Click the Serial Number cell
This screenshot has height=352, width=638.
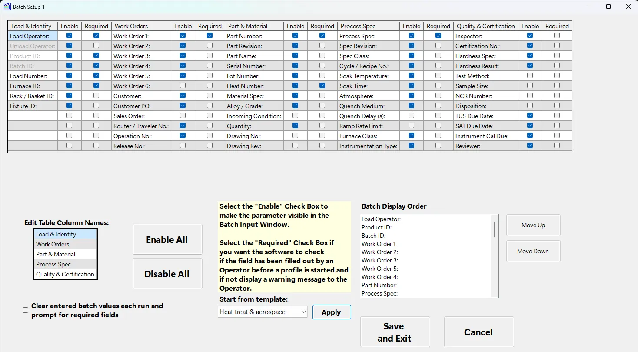pyautogui.click(x=254, y=66)
